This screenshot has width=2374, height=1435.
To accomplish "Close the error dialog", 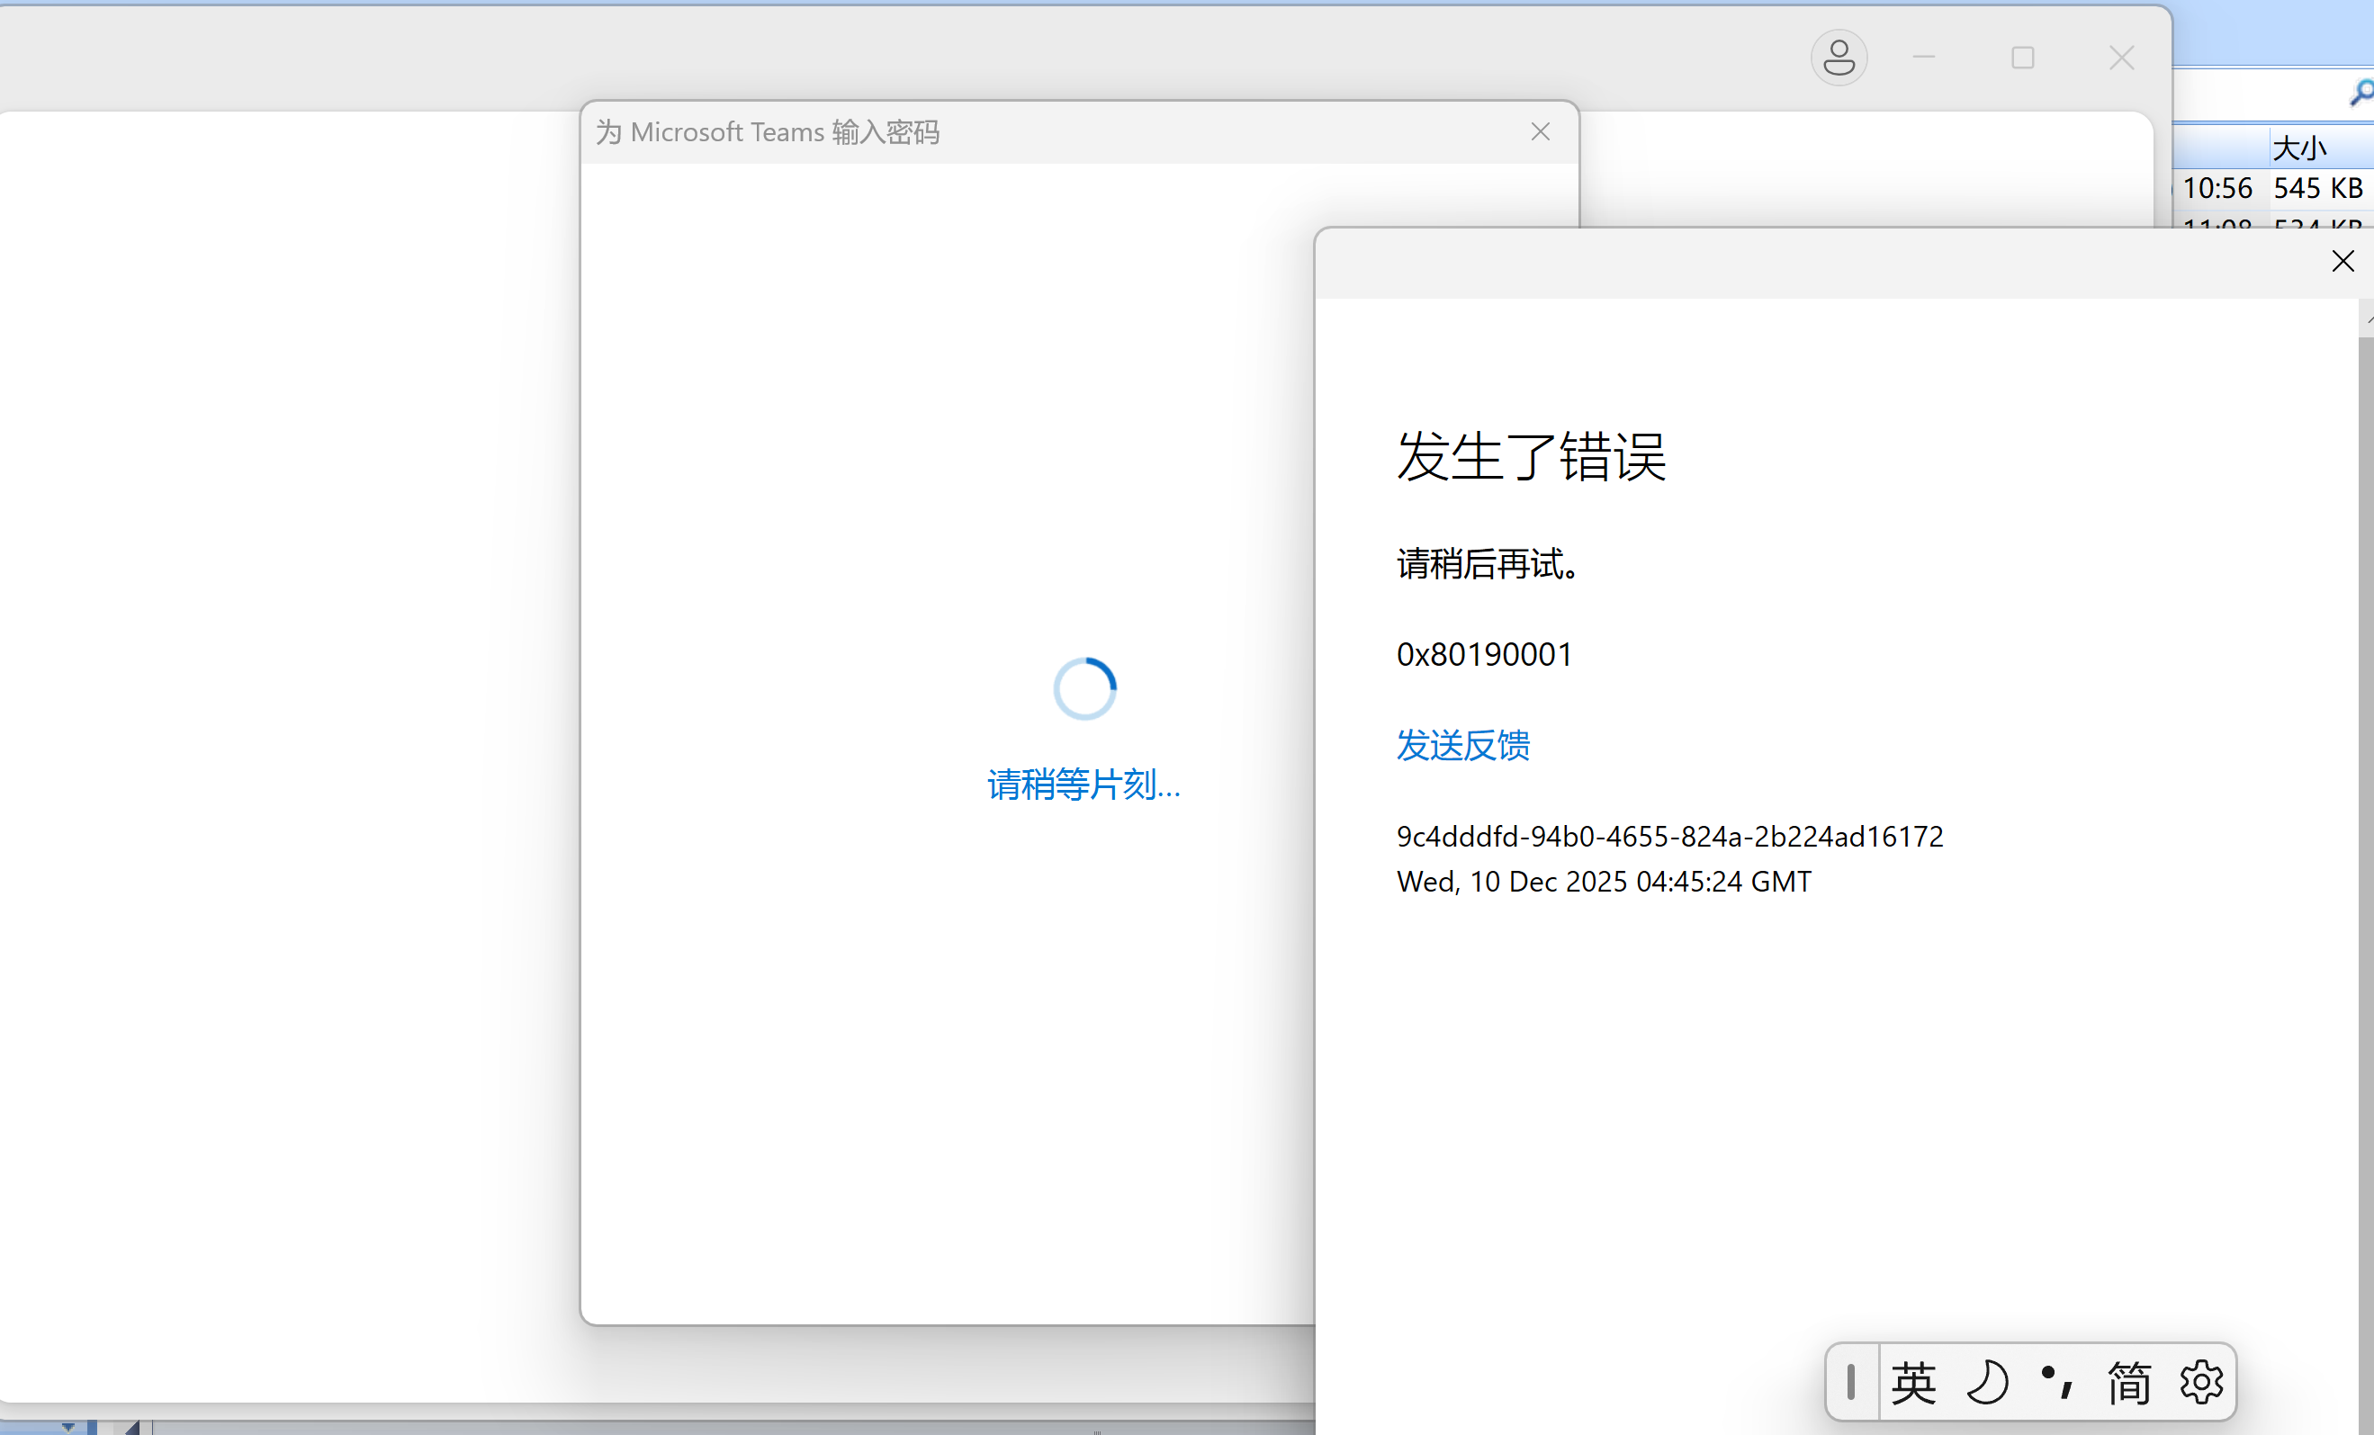I will [2343, 261].
